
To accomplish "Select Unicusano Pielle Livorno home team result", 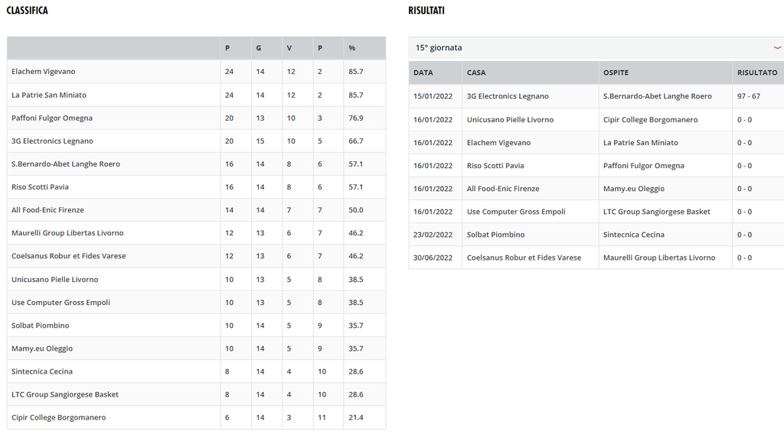I will coord(510,120).
